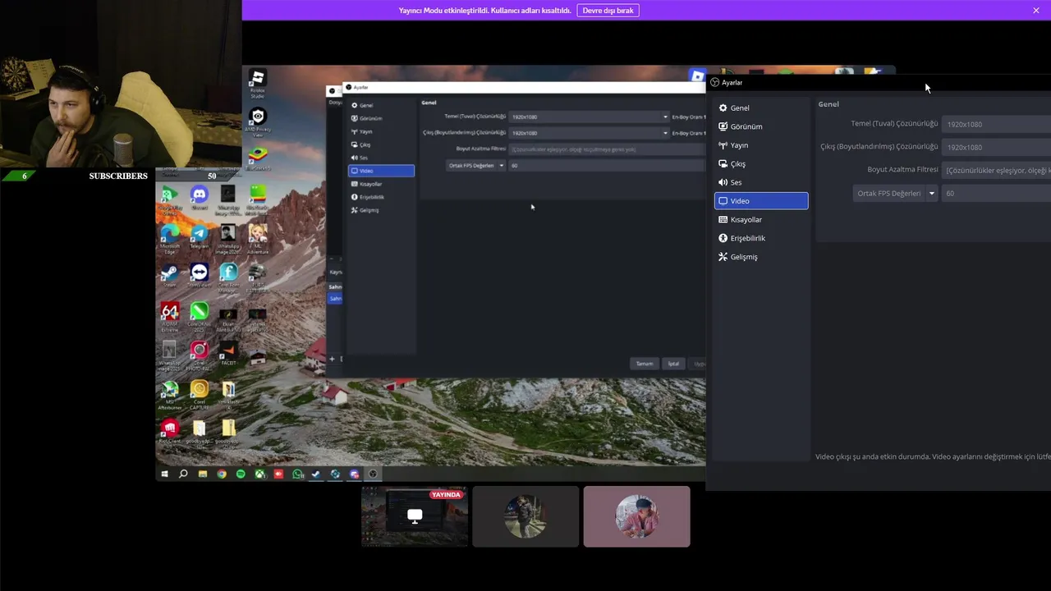Open Erişilebilirlik in the large Ayarlar window
This screenshot has width=1051, height=591.
[760, 238]
